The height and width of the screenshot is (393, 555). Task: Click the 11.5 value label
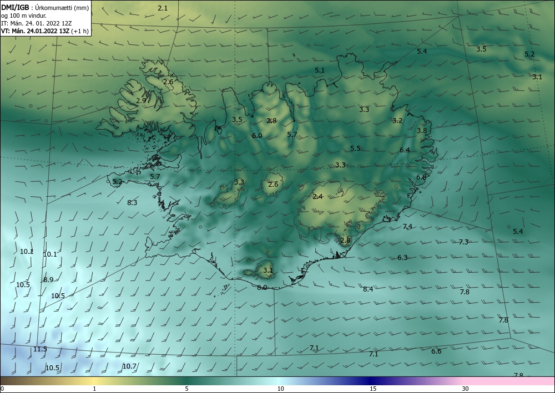41,349
